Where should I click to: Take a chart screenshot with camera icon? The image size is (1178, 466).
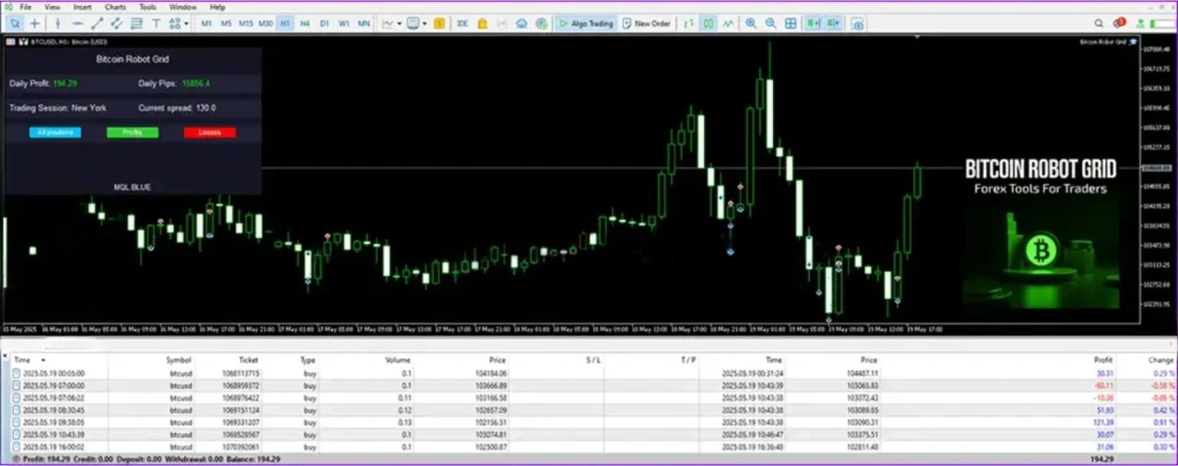pyautogui.click(x=858, y=24)
